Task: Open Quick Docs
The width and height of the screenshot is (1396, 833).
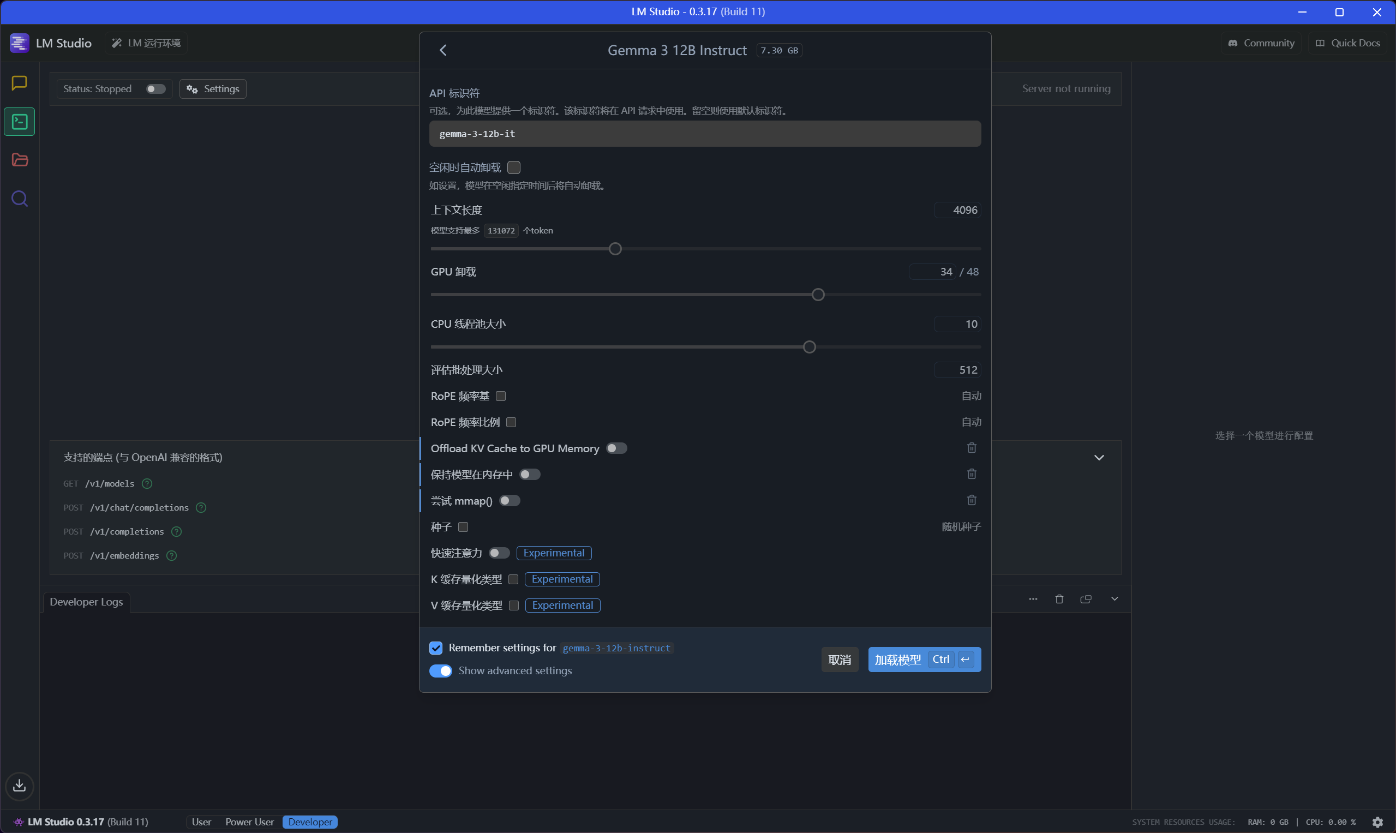Action: coord(1348,43)
